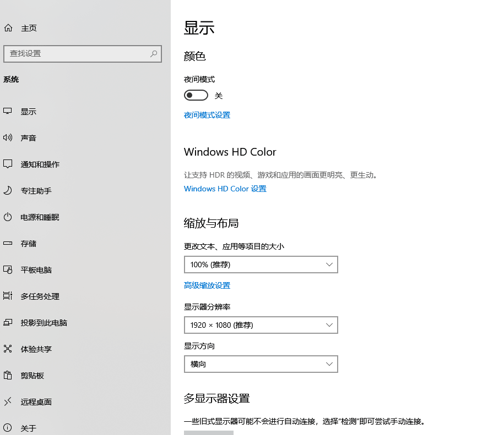Open the text scaling size dropdown

(x=261, y=265)
